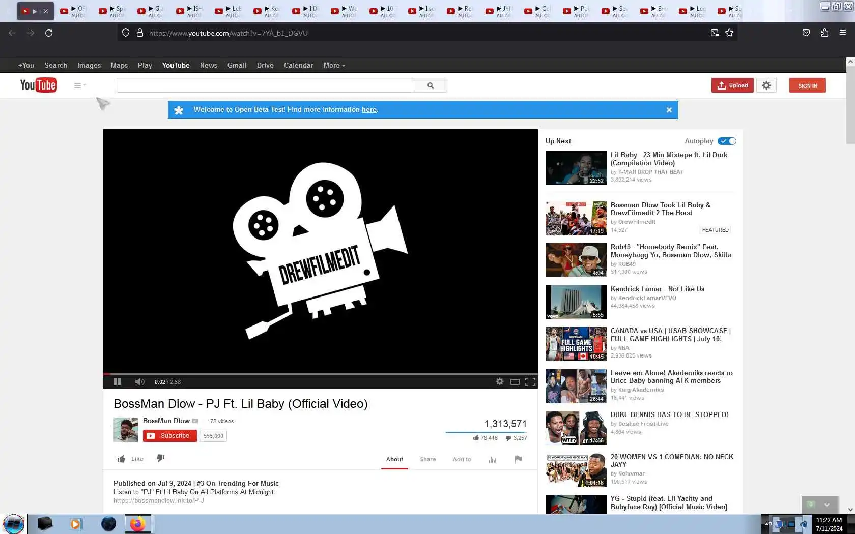Click the SIGN IN button

tap(808, 85)
